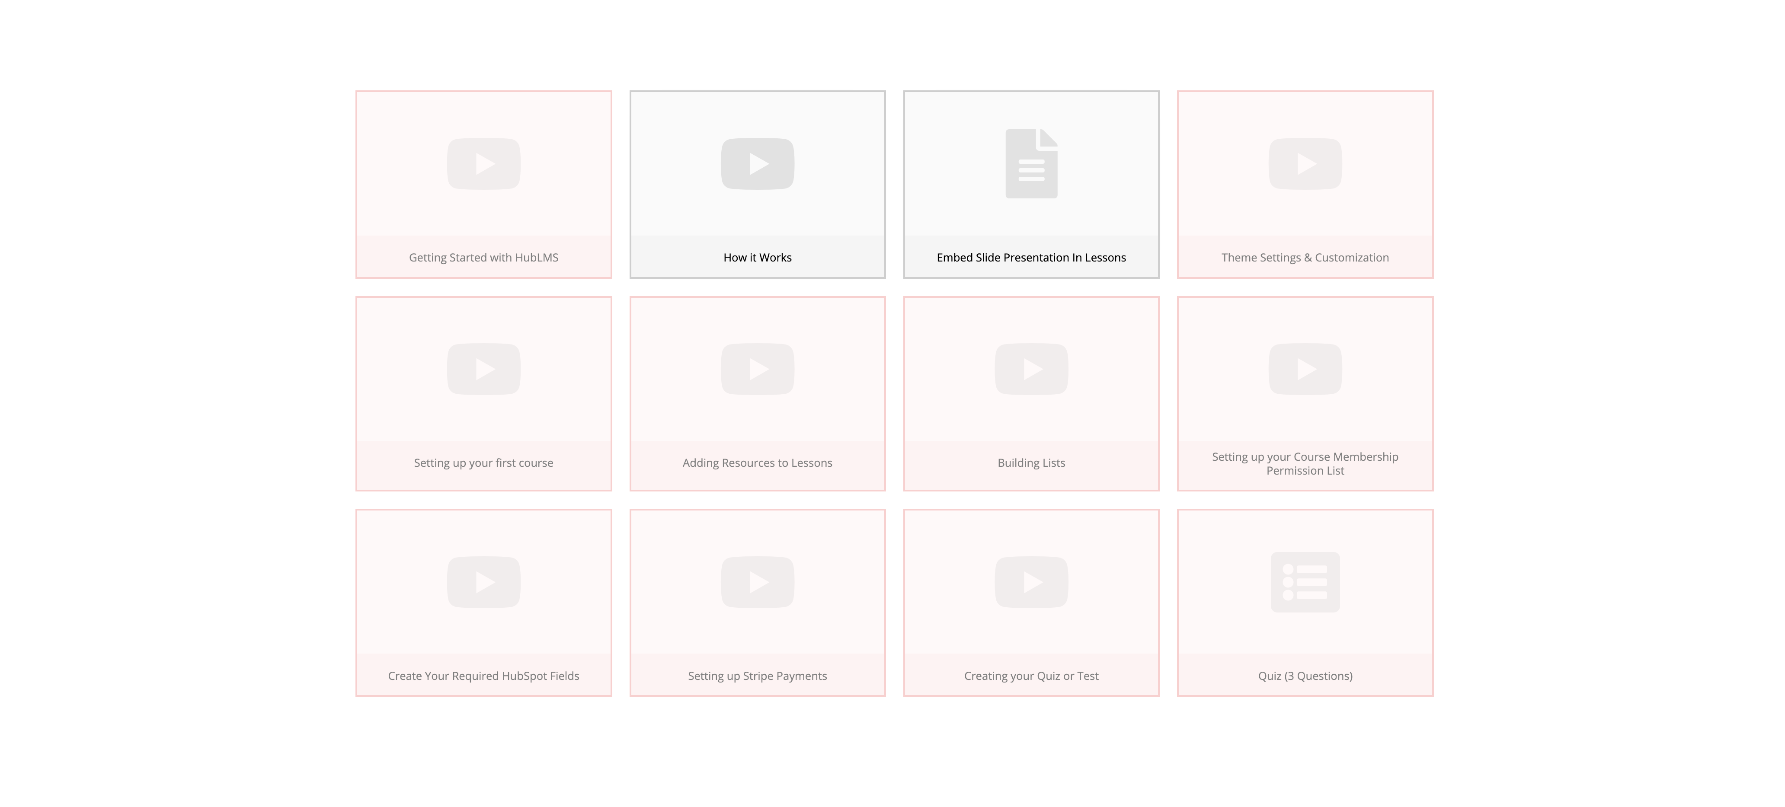Click play icon for Setting up Stripe Payments
This screenshot has width=1785, height=807.
[x=758, y=582]
